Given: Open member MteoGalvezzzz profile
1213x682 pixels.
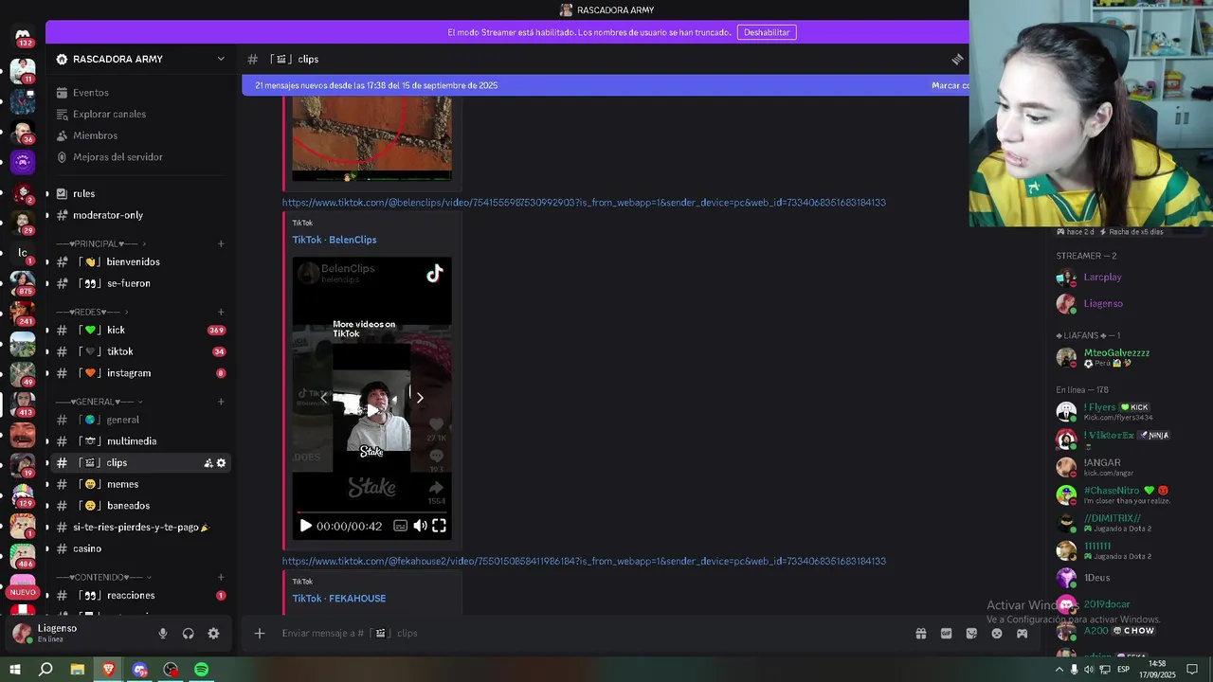Looking at the screenshot, I should tap(1116, 357).
